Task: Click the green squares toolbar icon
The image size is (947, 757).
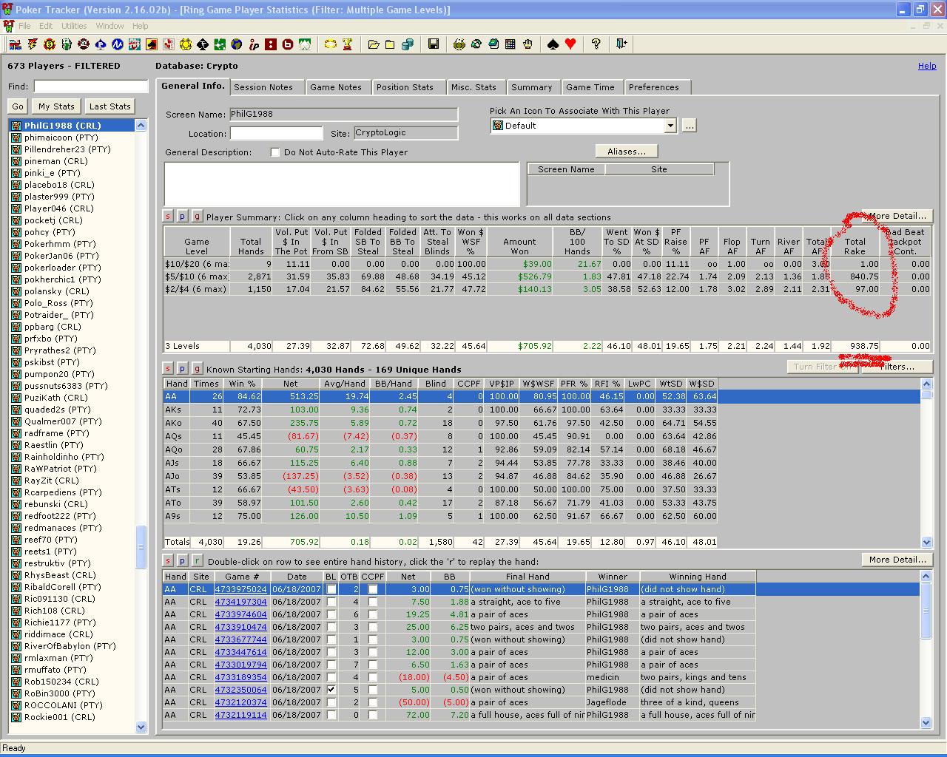Action: tap(219, 44)
